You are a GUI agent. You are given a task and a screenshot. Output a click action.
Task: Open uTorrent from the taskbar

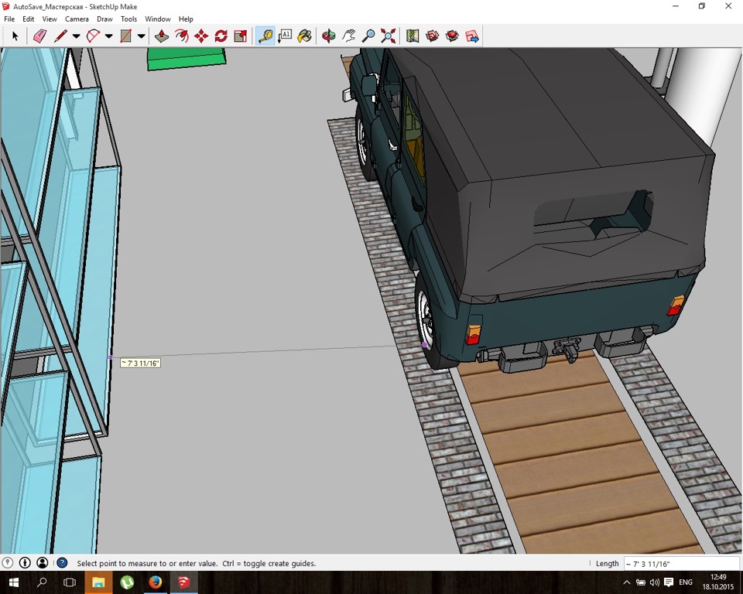pyautogui.click(x=127, y=582)
